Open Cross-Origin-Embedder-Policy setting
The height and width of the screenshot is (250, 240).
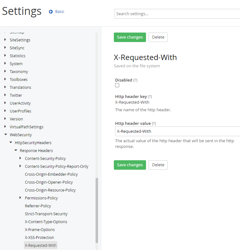(51, 174)
